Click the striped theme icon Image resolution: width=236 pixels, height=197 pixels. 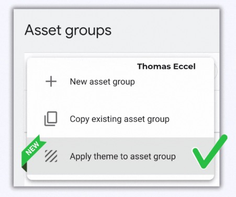click(x=51, y=156)
